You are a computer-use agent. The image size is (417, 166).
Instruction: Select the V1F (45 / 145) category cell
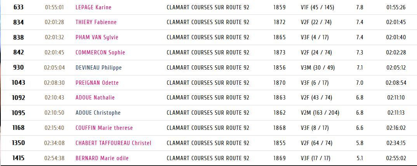click(x=317, y=7)
